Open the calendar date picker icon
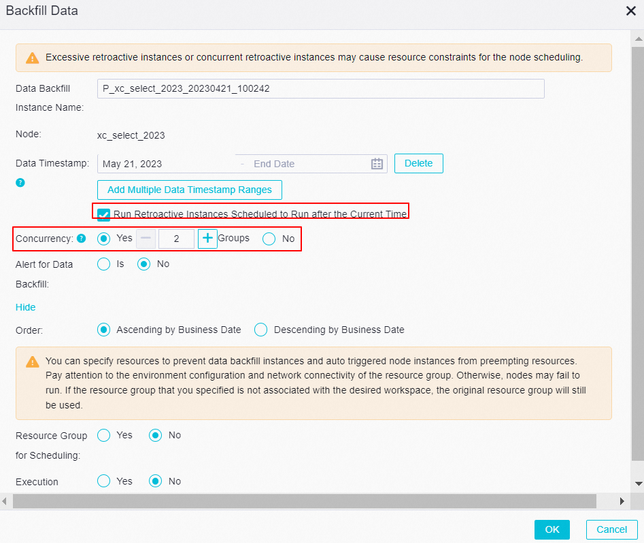Viewport: 644px width, 543px height. 377,163
